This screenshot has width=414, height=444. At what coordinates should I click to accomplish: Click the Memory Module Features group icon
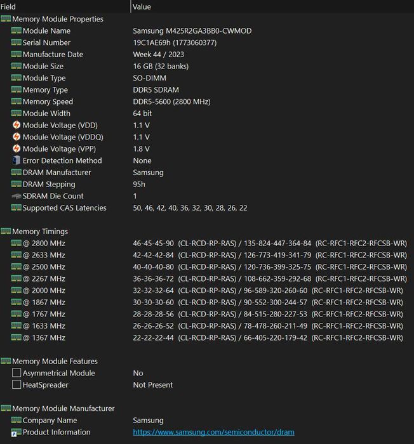pyautogui.click(x=6, y=361)
